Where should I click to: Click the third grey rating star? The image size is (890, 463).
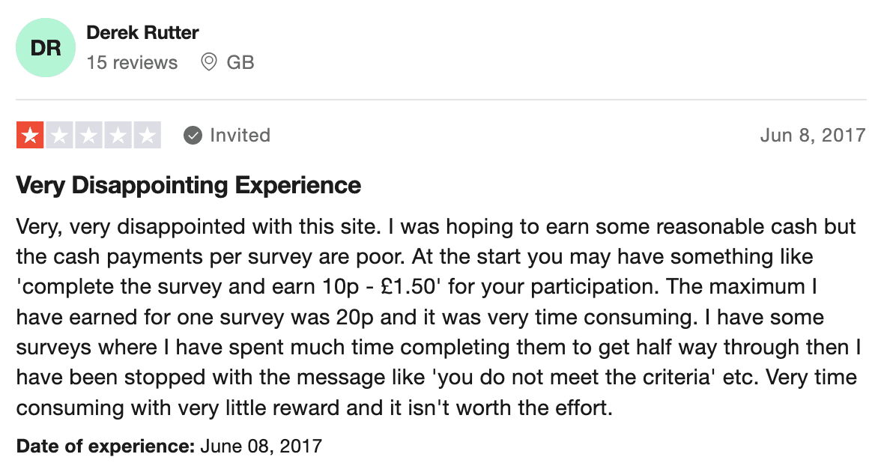pyautogui.click(x=88, y=135)
